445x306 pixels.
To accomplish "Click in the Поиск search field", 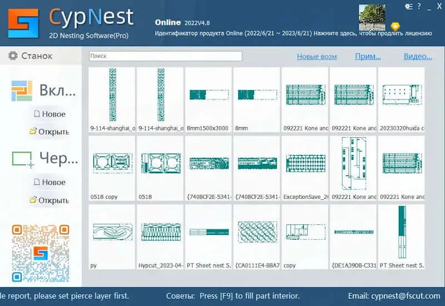I will click(165, 56).
